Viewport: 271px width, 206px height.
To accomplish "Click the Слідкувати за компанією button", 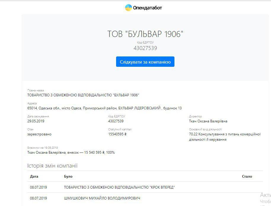I will (x=145, y=61).
